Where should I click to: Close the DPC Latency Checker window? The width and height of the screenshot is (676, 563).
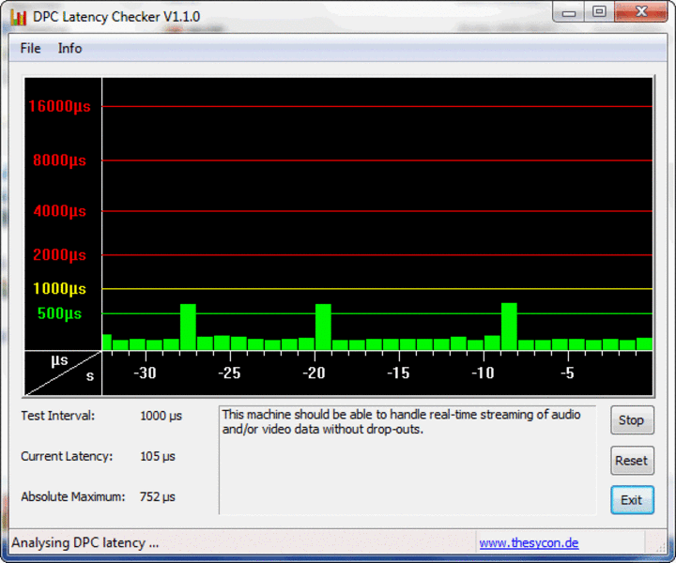[640, 12]
